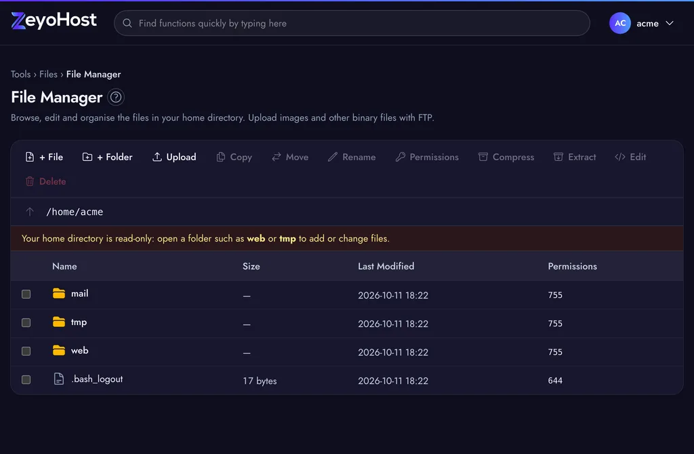Image resolution: width=694 pixels, height=454 pixels.
Task: Go to Tools breadcrumb
Action: point(21,74)
